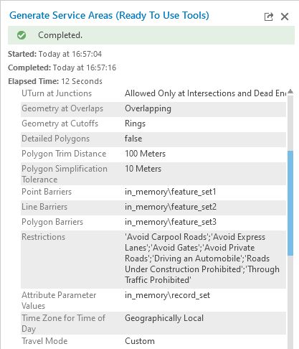This screenshot has height=349, width=299.
Task: Click the scrollbar track below the thumb
Action: pyautogui.click(x=290, y=302)
